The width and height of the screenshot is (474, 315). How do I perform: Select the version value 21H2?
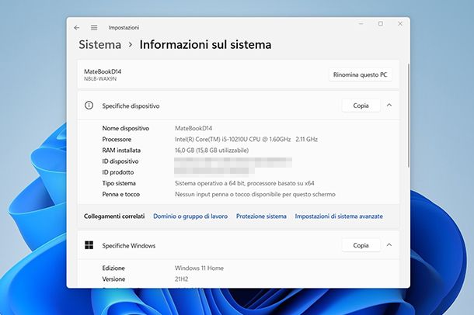[x=181, y=279]
